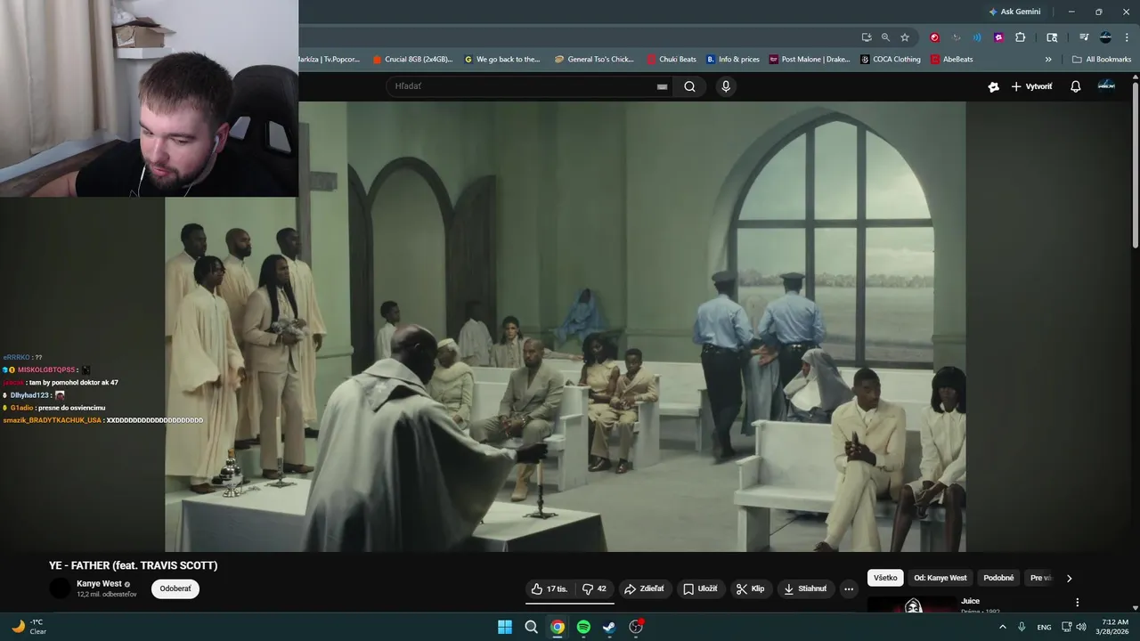Start voice search with the microphone icon

(726, 86)
